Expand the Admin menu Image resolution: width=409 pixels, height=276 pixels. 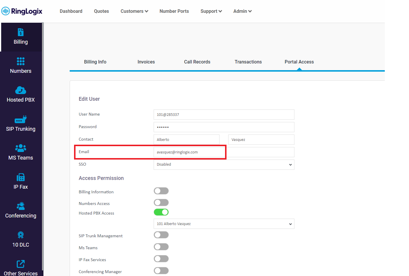click(243, 11)
